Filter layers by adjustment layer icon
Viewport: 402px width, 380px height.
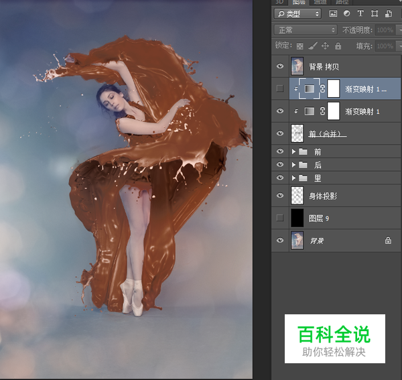[347, 13]
